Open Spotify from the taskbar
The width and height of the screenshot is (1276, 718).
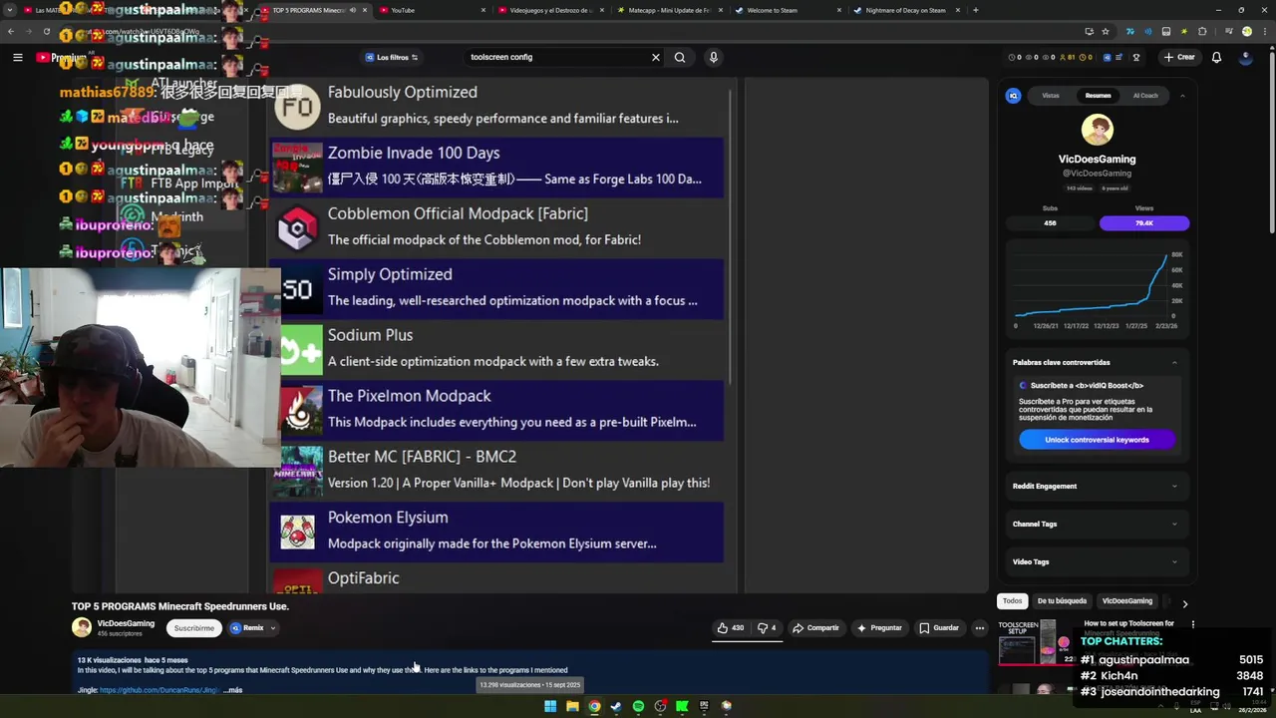pyautogui.click(x=638, y=706)
